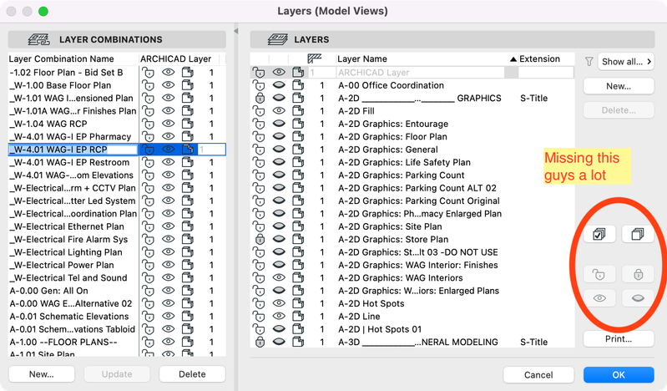The height and width of the screenshot is (391, 667).
Task: Edit the _W-4.01 WAG-I EP RCP name field
Action: click(73, 150)
